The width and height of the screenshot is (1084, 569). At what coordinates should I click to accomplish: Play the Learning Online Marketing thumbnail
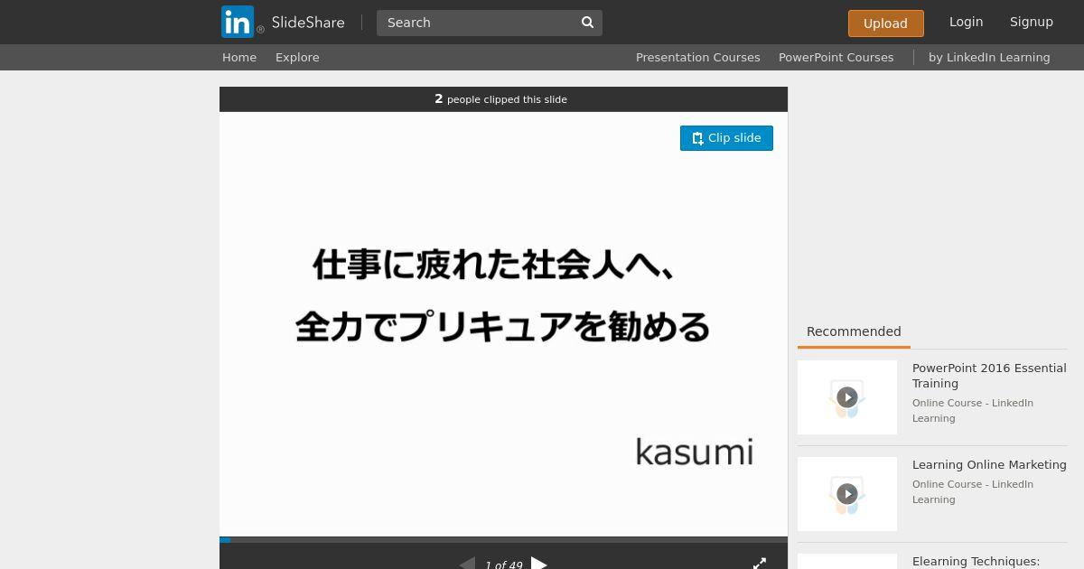847,494
